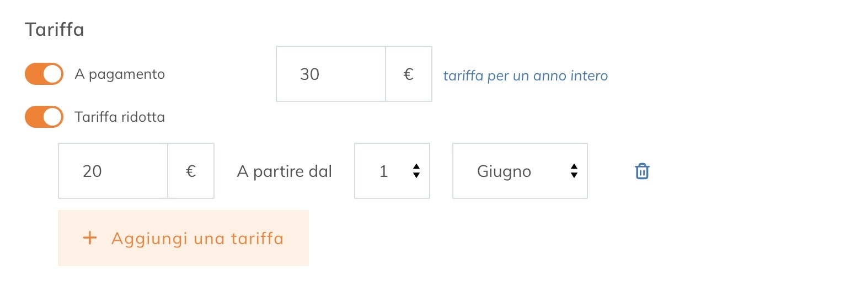Click the up-down arrows of the Giugno selector
856x281 pixels.
pos(574,171)
